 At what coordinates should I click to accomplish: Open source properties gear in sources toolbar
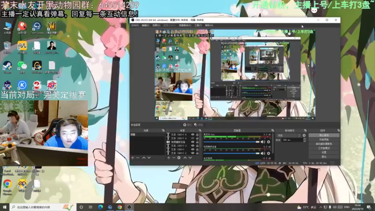click(179, 158)
